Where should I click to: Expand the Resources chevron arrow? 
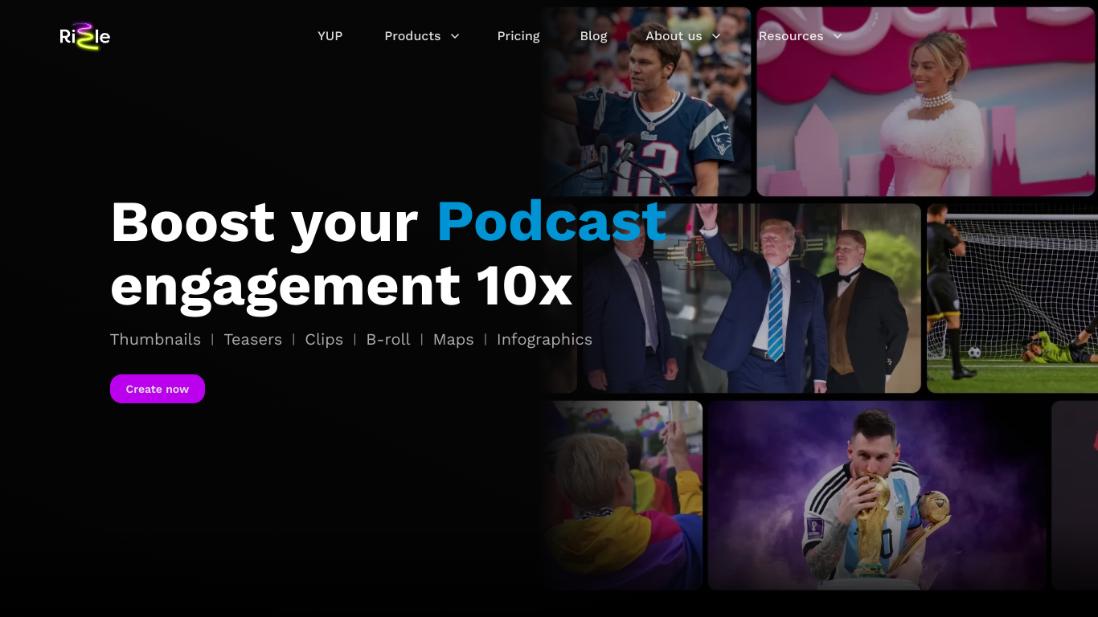(838, 36)
